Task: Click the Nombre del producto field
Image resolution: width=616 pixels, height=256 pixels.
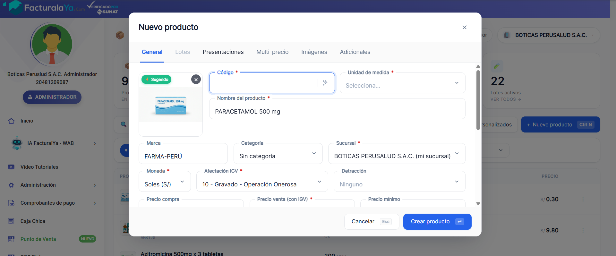Action: (337, 109)
